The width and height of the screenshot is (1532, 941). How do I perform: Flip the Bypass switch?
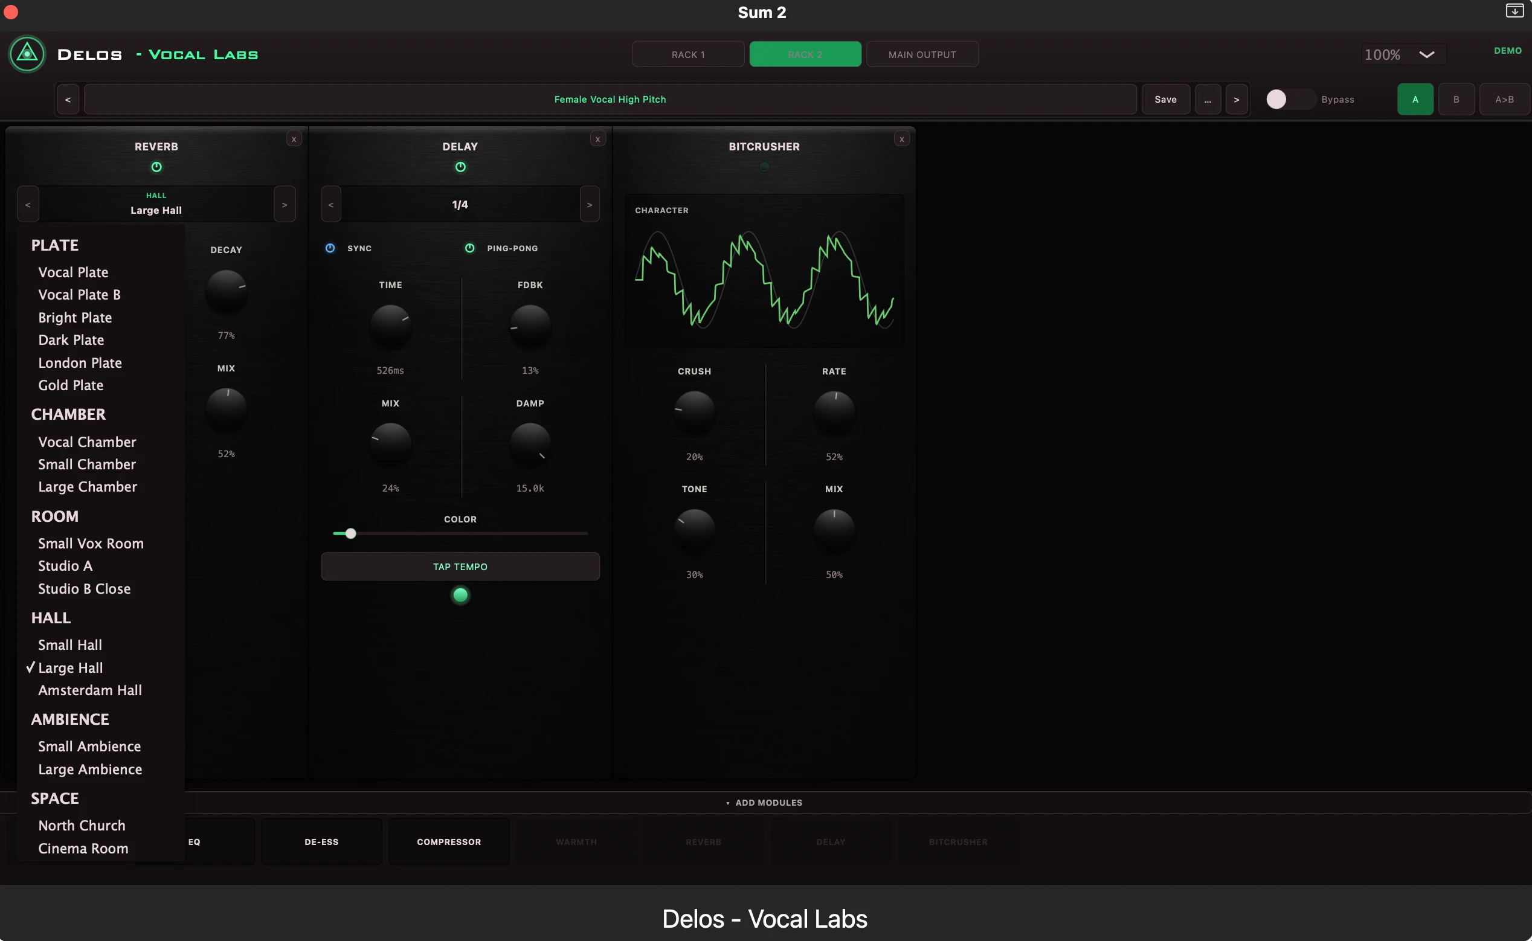click(x=1290, y=100)
